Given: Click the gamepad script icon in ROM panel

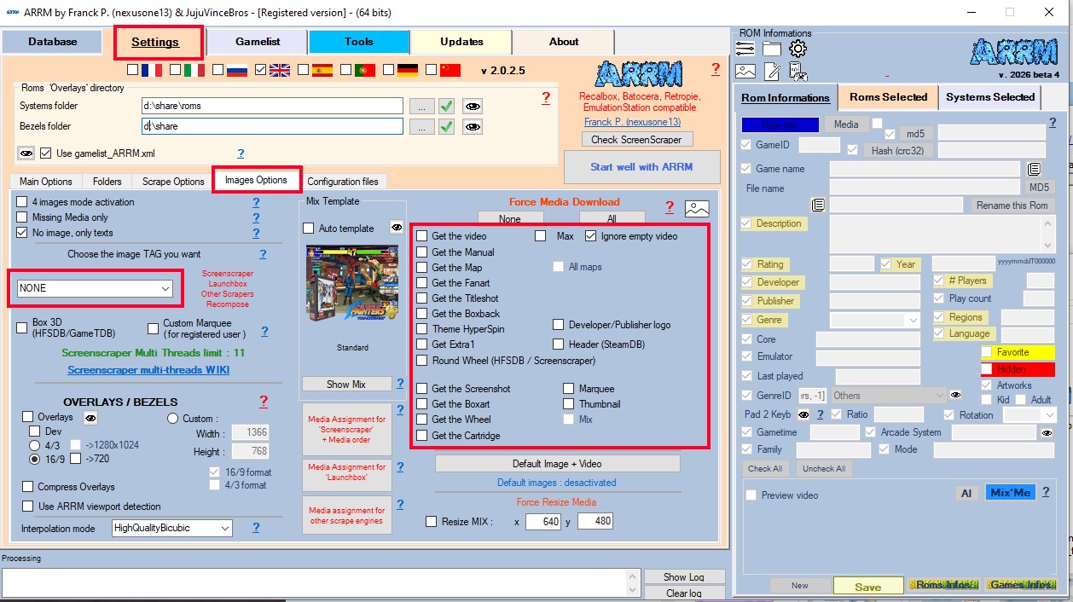Looking at the screenshot, I should [x=797, y=71].
